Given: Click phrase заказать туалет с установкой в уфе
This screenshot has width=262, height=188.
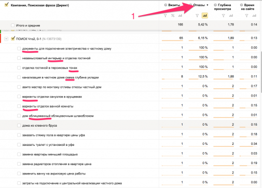Looking at the screenshot, I should (48, 145).
